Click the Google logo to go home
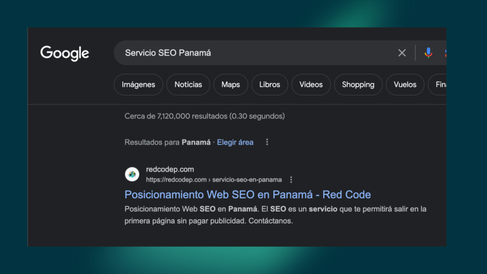The width and height of the screenshot is (487, 274). (65, 53)
